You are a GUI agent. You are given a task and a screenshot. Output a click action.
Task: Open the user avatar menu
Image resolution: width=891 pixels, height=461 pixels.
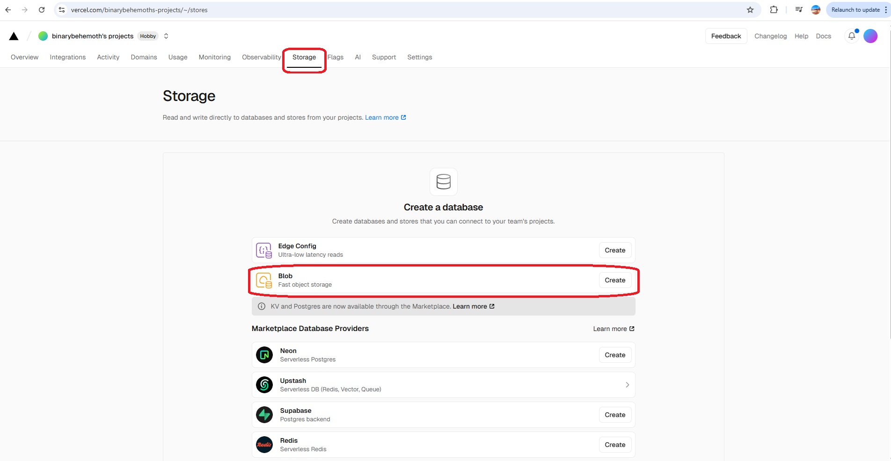pos(870,36)
